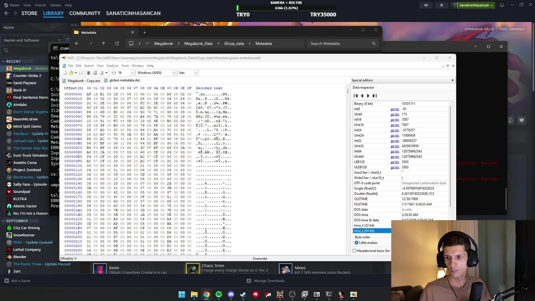This screenshot has height=301, width=535.
Task: Expand Open file dropdown arrow in HxD
Action: point(76,73)
